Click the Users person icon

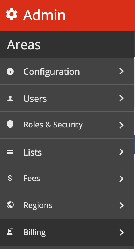pos(10,99)
